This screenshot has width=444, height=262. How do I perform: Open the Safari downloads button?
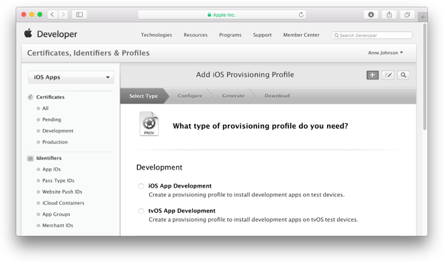point(371,14)
